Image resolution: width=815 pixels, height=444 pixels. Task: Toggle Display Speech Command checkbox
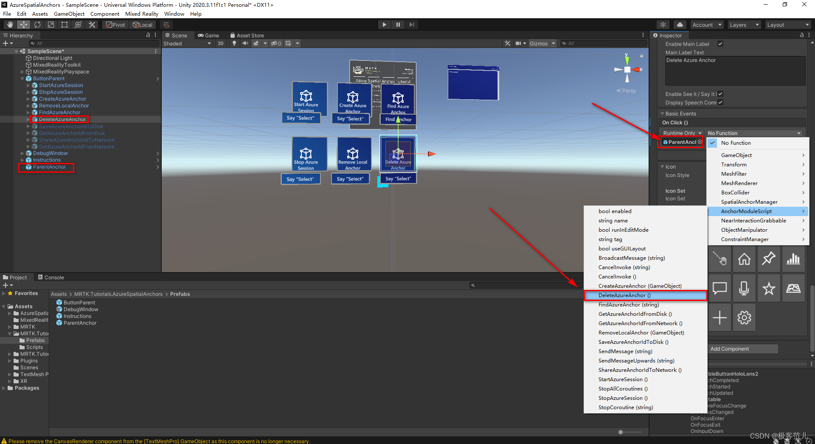720,102
